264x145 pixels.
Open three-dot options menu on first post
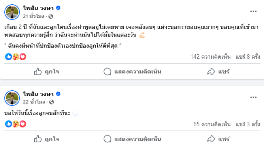click(253, 12)
